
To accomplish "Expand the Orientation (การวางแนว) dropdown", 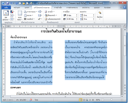I will [31, 12].
